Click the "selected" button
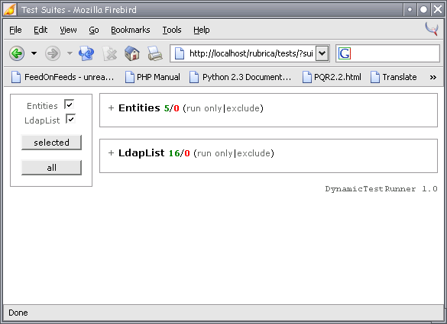The height and width of the screenshot is (324, 447). point(51,143)
